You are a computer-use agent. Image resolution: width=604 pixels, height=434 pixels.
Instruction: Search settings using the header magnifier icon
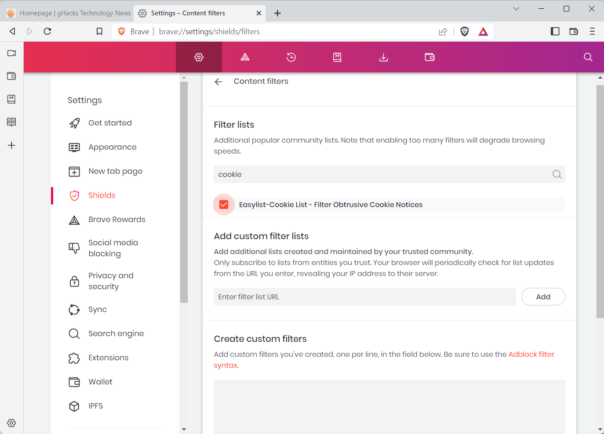pyautogui.click(x=588, y=57)
